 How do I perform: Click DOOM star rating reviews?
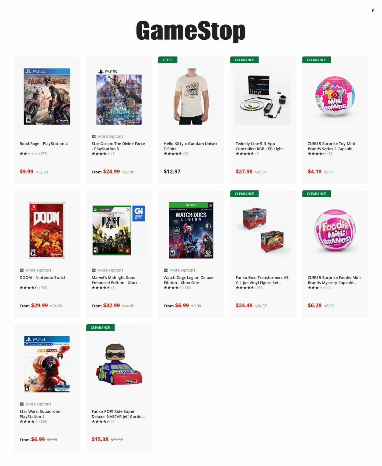(x=33, y=288)
